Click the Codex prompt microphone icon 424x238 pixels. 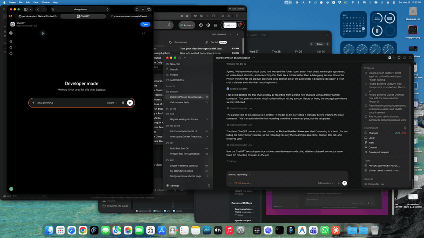pos(339,183)
